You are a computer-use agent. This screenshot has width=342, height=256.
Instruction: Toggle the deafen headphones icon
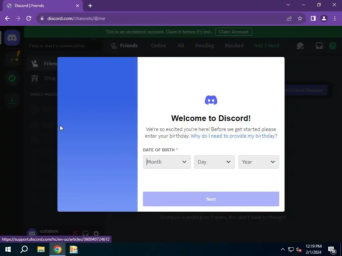[85, 233]
